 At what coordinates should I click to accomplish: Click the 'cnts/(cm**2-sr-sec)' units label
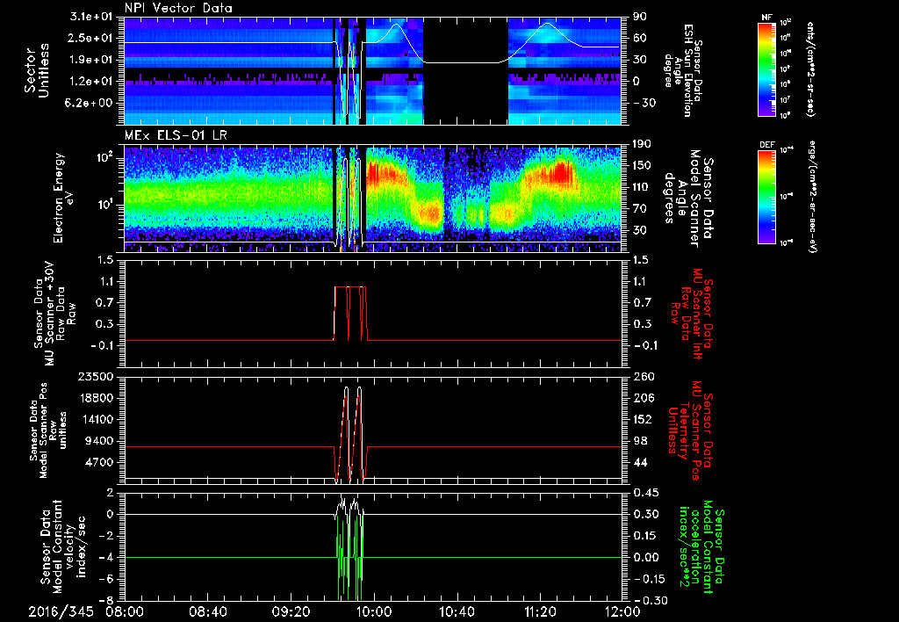810,69
